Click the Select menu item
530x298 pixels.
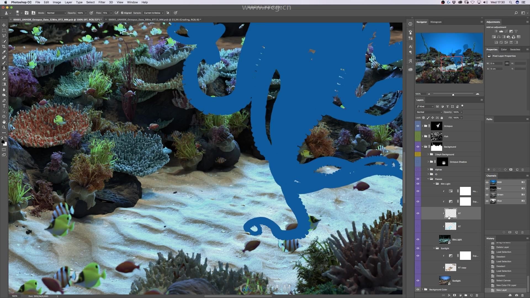(x=90, y=2)
